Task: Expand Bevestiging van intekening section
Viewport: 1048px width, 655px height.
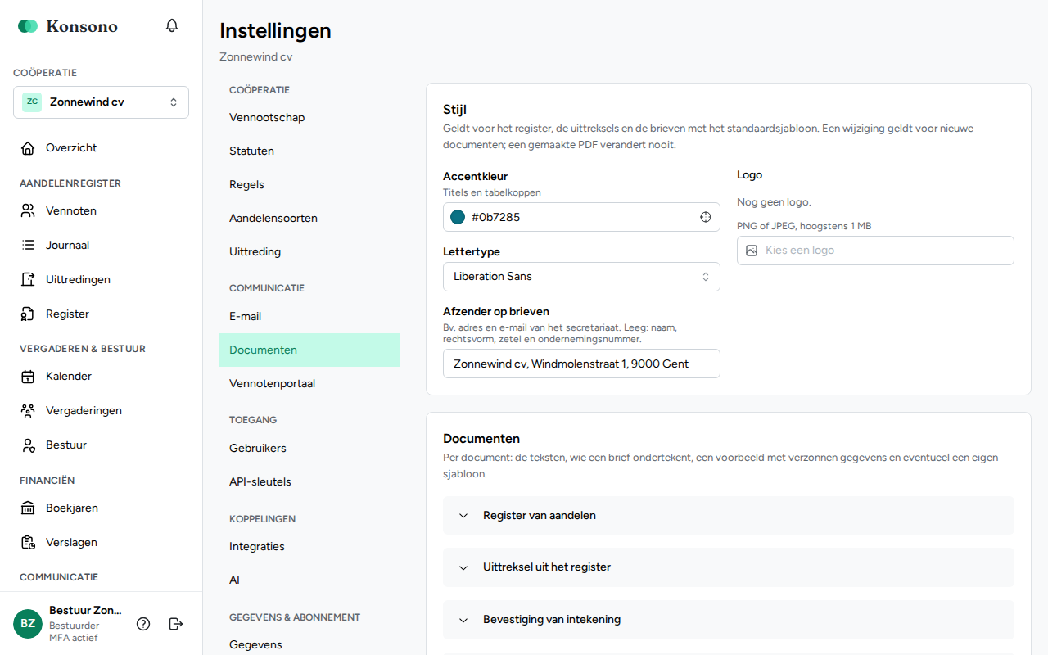Action: click(x=729, y=620)
